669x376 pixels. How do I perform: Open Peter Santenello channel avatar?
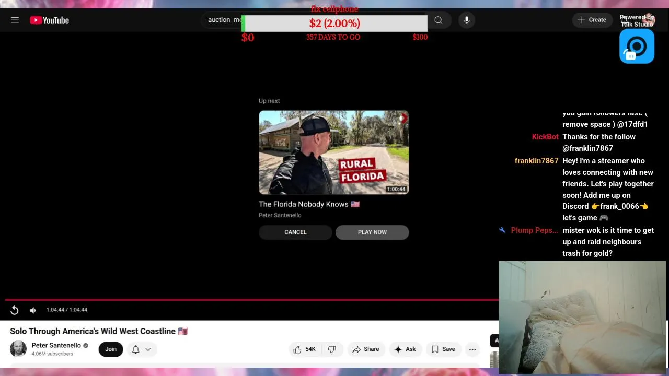coord(18,349)
